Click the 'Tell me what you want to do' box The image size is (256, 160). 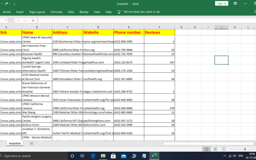(142, 12)
